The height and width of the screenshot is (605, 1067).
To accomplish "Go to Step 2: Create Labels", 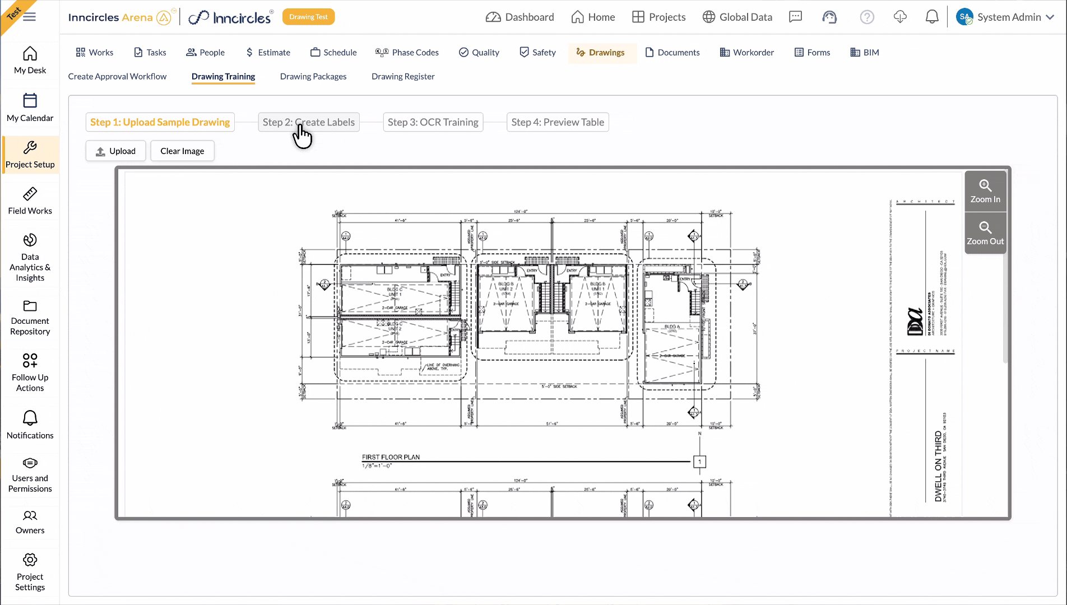I will 309,122.
